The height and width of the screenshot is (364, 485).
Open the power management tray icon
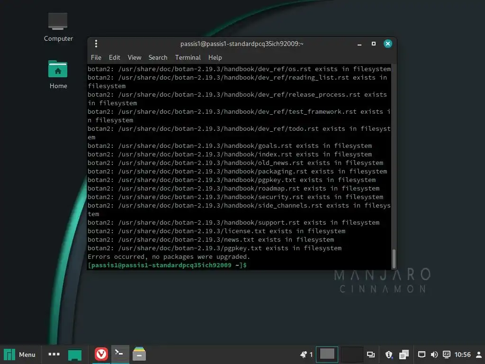tap(446, 355)
